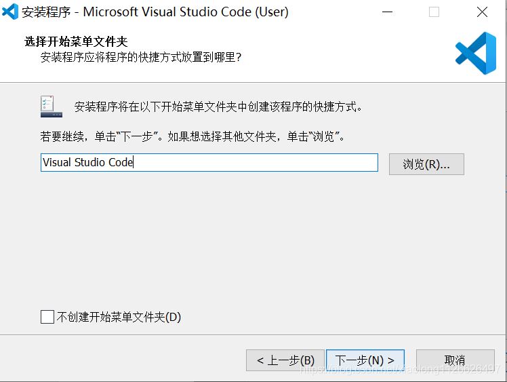Viewport: 507px width, 382px height.
Task: Click the Visual Studio Code folder name field
Action: 209,163
